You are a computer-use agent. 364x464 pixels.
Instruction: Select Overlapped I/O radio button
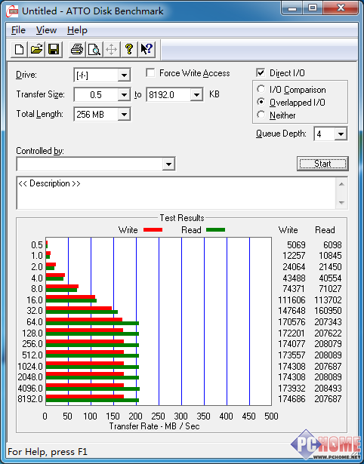click(x=261, y=102)
